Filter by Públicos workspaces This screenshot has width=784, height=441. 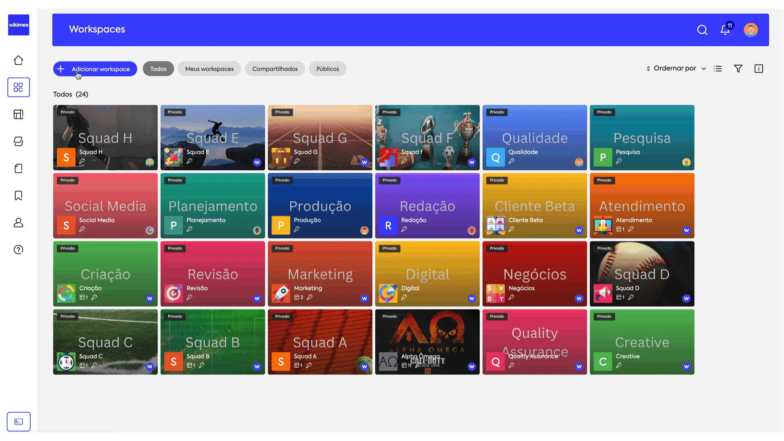click(327, 69)
